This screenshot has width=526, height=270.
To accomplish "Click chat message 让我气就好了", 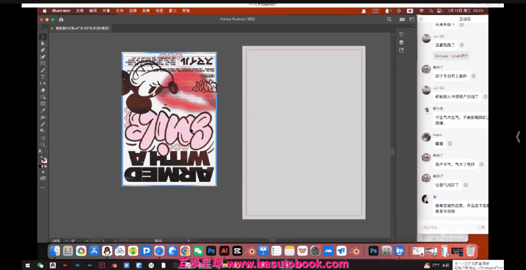I will (447, 184).
